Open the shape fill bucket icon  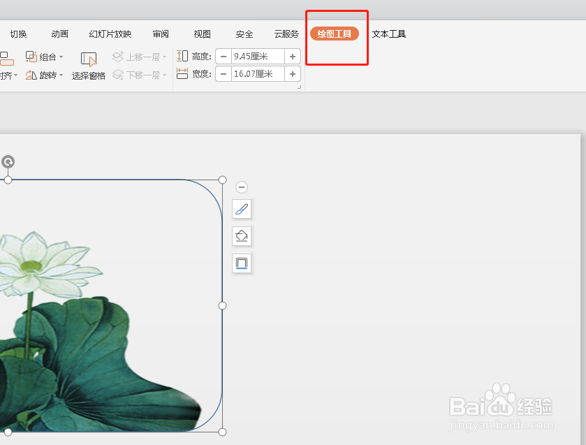pyautogui.click(x=241, y=236)
